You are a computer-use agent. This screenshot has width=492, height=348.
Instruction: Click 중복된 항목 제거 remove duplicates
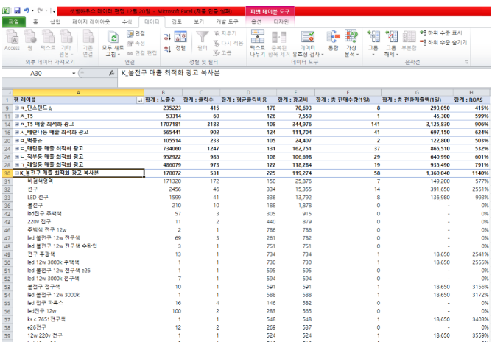(x=278, y=43)
